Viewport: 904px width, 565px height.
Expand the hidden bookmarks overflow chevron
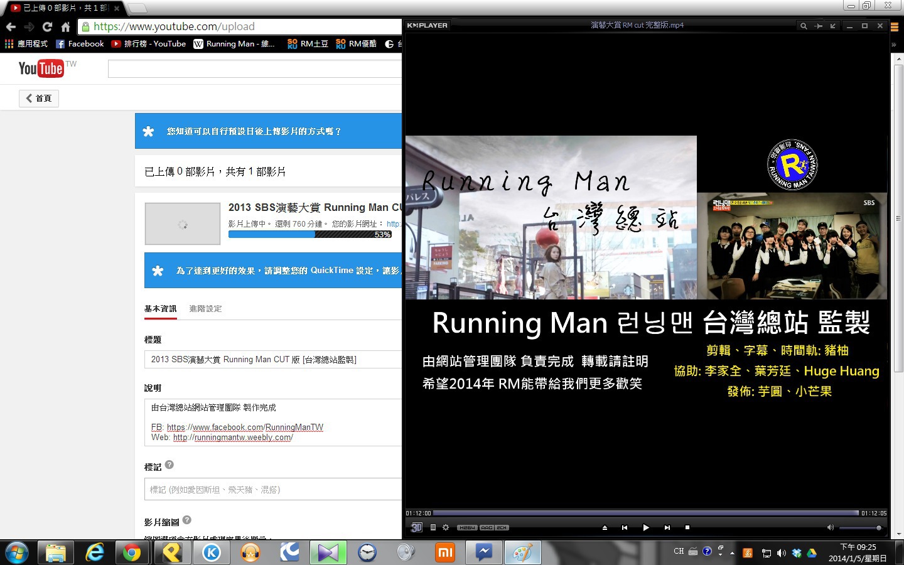tap(894, 44)
